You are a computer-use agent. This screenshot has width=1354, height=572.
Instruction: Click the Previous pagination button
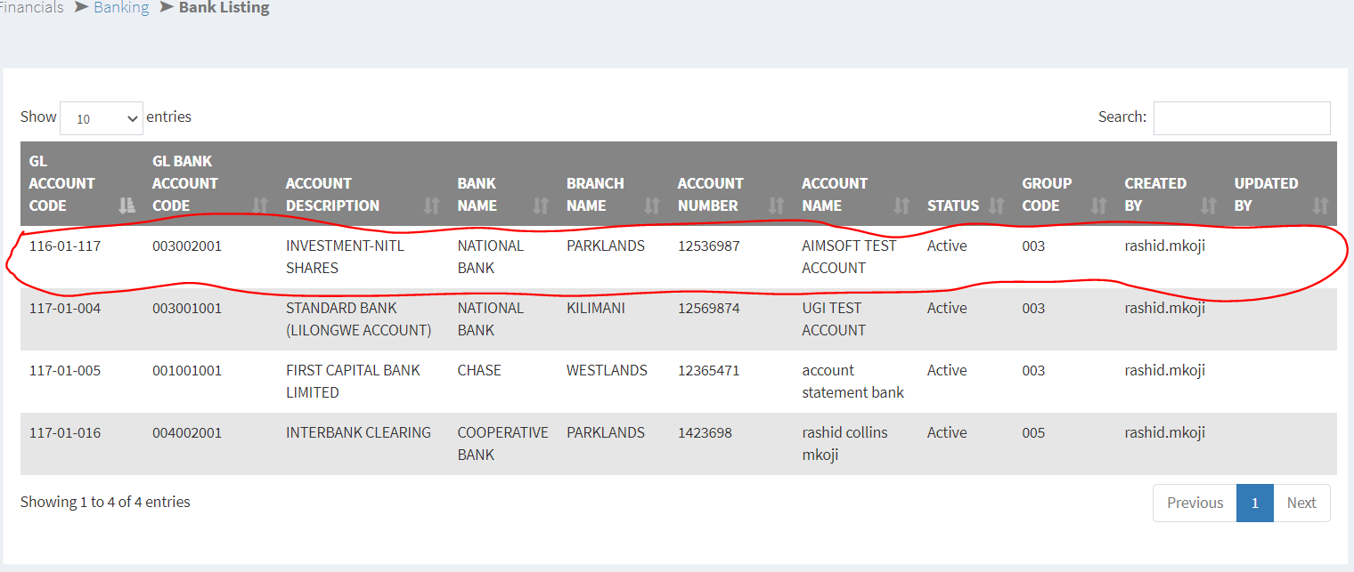1195,503
